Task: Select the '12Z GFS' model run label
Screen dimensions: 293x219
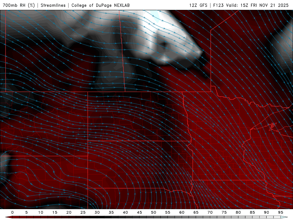Action: pos(198,5)
